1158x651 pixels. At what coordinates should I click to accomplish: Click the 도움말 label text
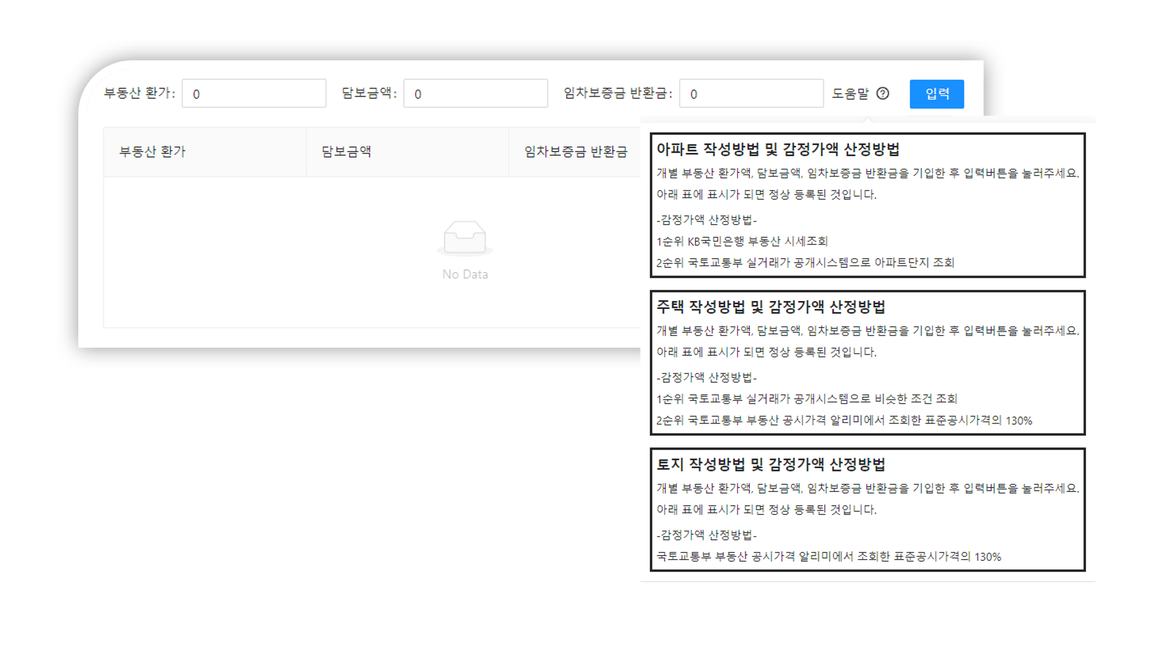pyautogui.click(x=851, y=93)
